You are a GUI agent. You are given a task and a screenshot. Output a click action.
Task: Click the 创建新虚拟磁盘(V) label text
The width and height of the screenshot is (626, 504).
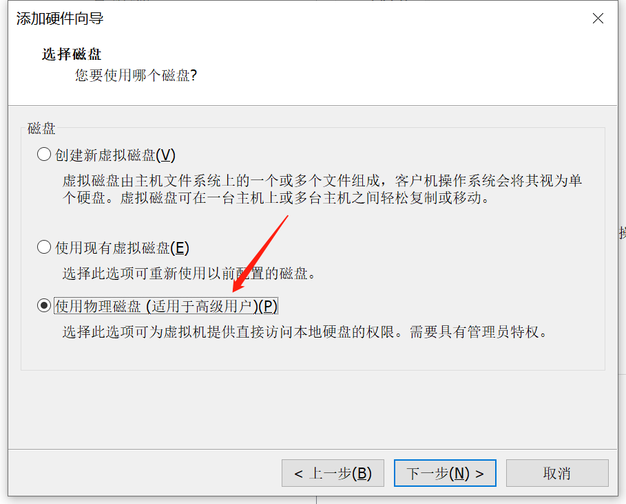(x=115, y=155)
